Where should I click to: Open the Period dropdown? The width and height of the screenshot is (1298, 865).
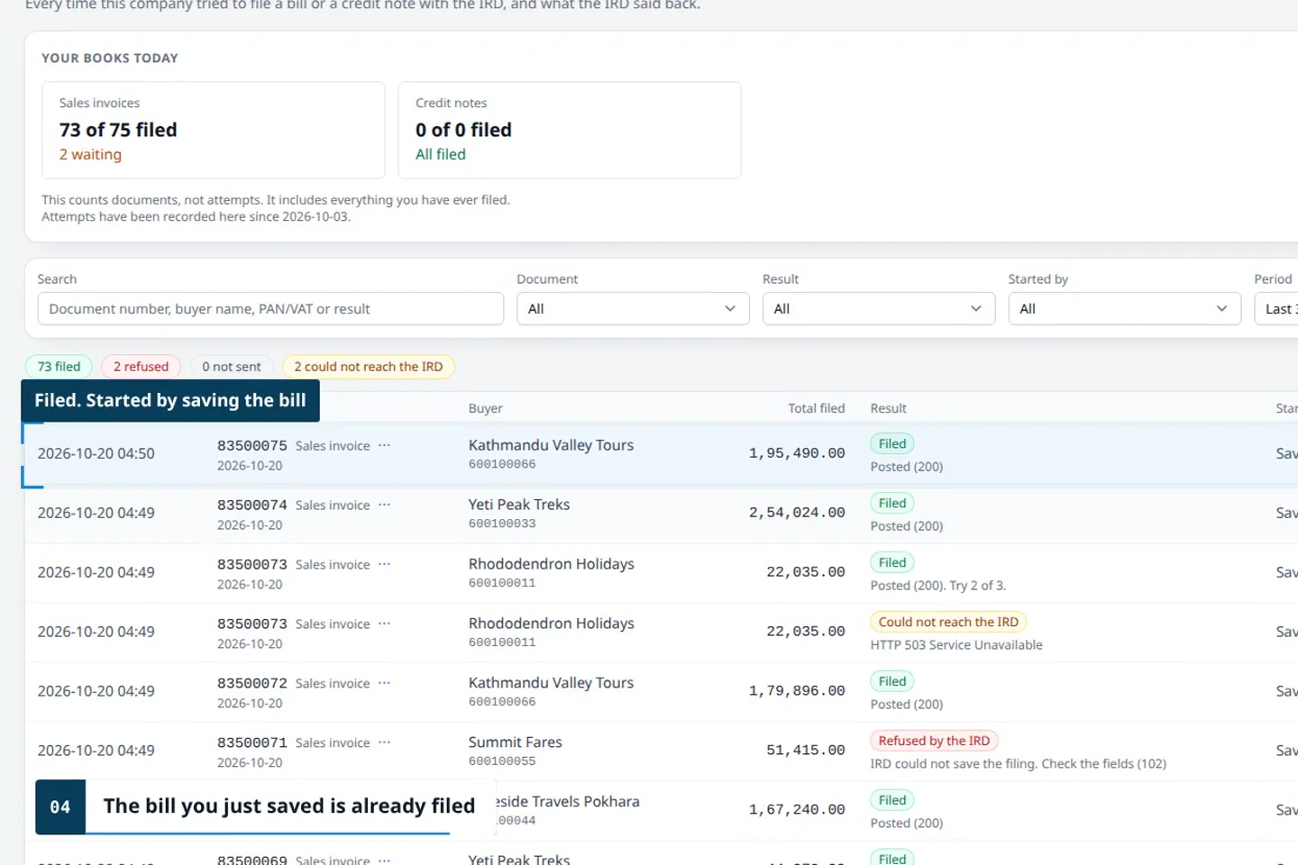(1276, 309)
